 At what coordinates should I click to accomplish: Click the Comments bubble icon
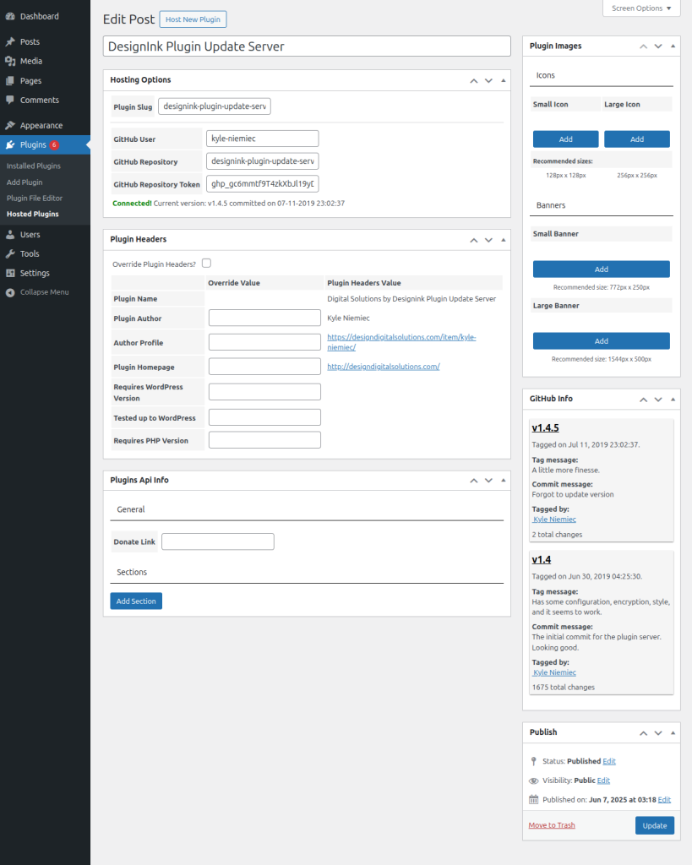10,100
